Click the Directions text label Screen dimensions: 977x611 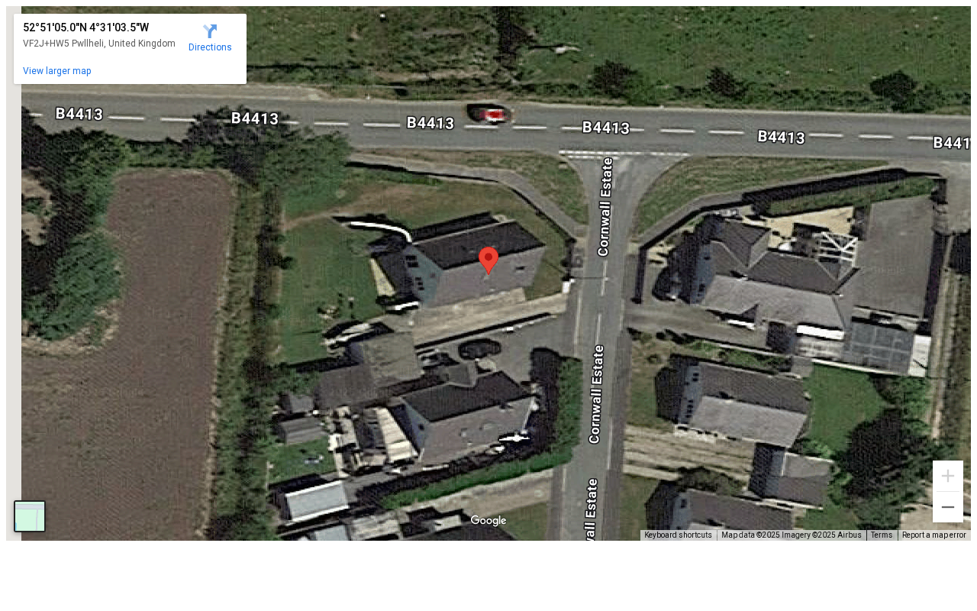210,47
